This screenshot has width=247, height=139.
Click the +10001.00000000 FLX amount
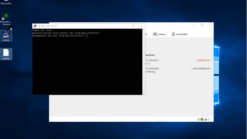(201, 69)
